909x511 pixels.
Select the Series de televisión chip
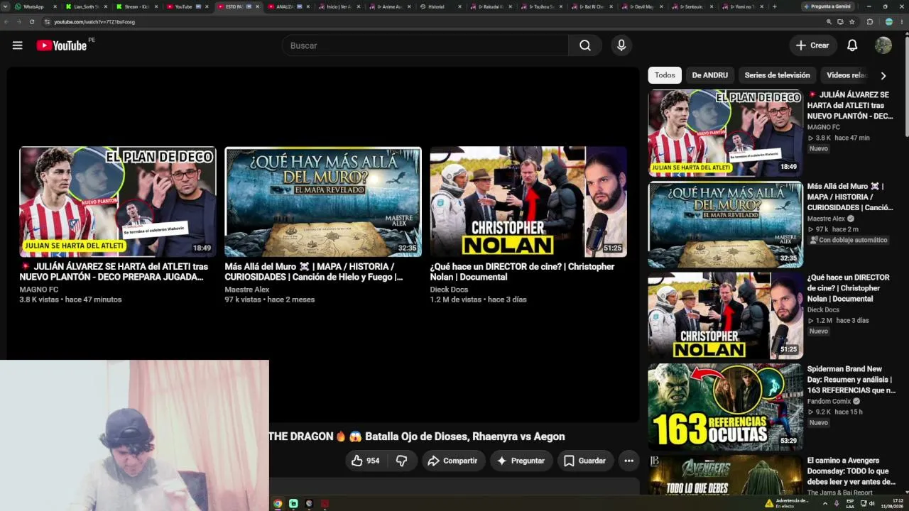click(777, 75)
